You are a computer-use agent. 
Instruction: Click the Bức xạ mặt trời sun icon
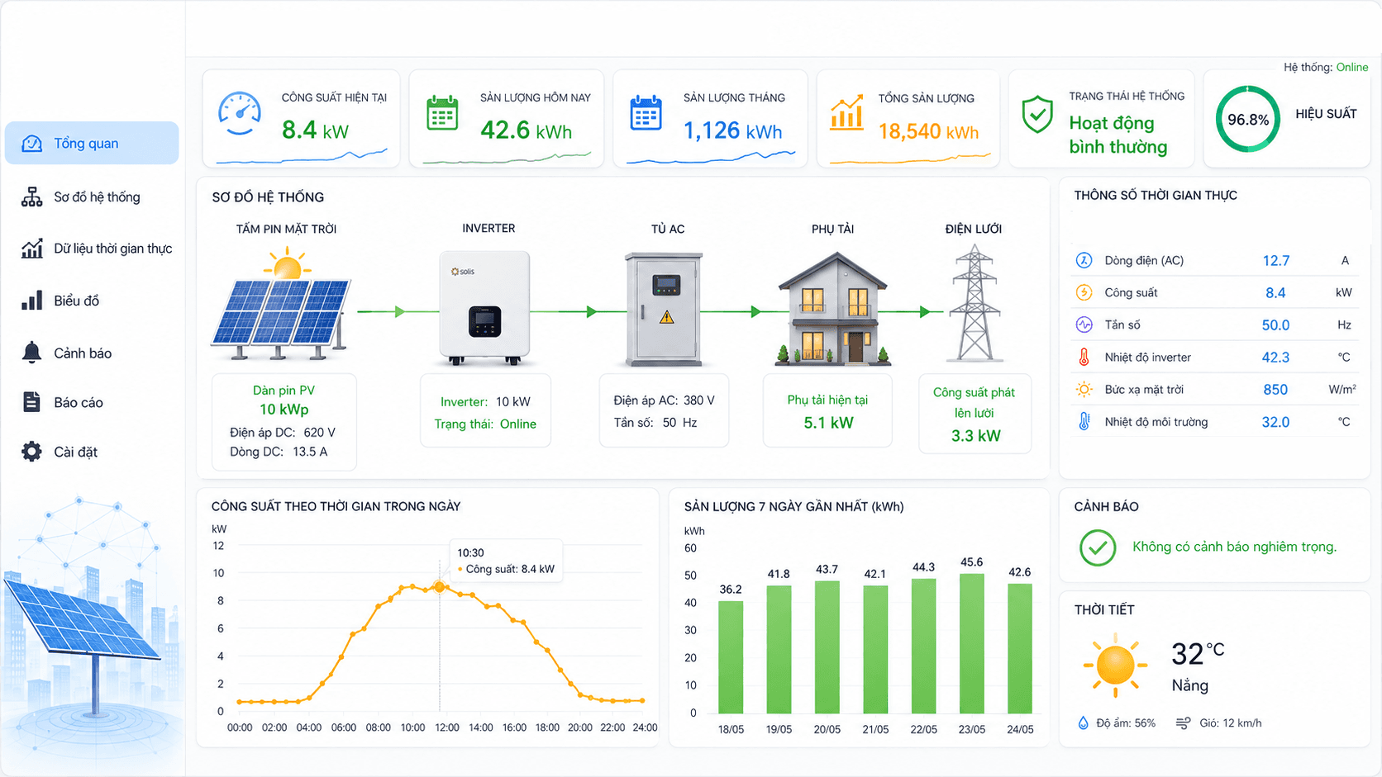click(1084, 389)
